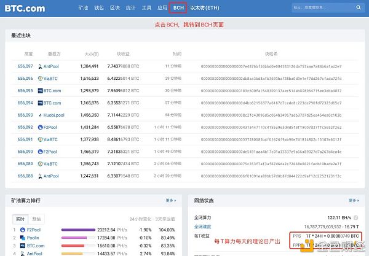Open F2Pool name link in row 656,090
369x256 pixels.
(x=50, y=152)
